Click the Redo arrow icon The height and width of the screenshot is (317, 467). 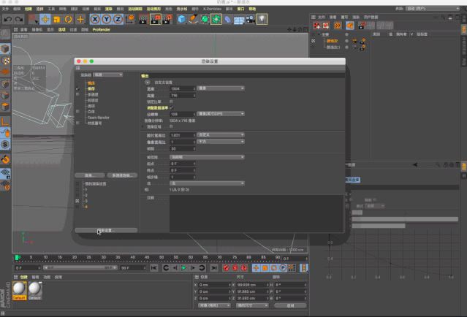click(x=19, y=20)
